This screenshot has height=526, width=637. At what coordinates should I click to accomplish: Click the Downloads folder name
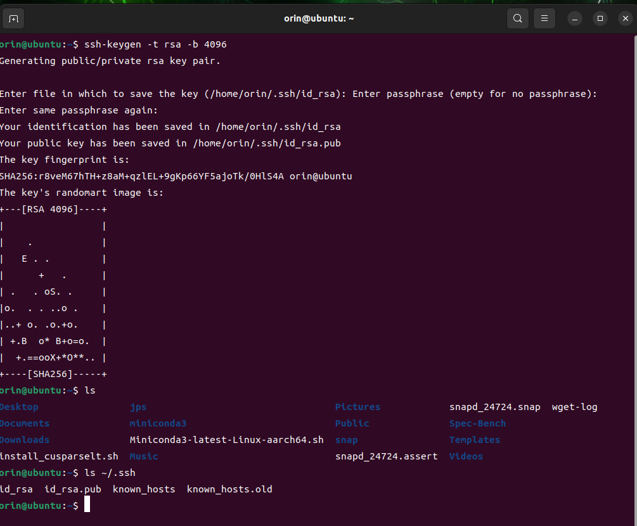click(25, 440)
